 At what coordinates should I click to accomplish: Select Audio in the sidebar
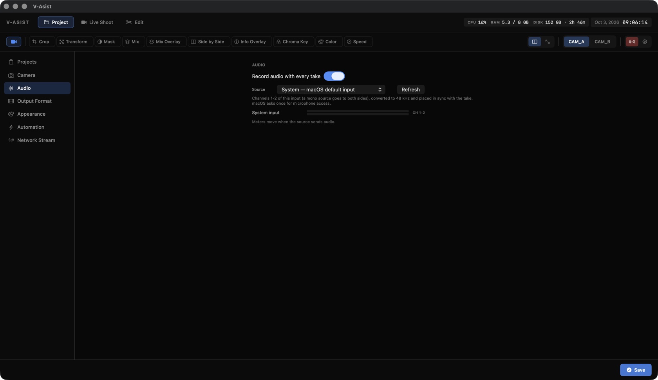[x=37, y=88]
